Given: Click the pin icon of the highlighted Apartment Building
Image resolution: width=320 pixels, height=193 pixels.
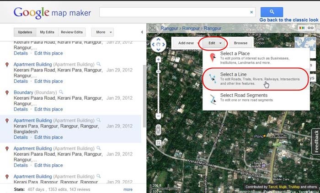Looking at the screenshot, I should (7, 121).
